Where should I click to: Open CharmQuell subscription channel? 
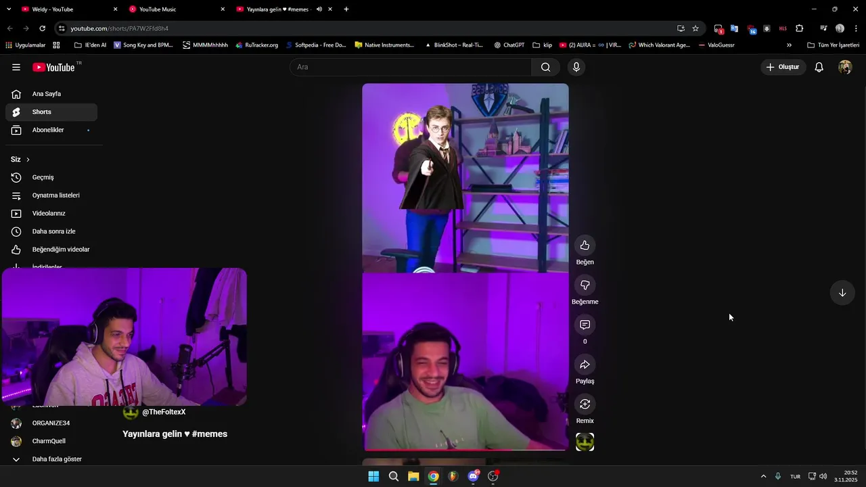point(51,441)
